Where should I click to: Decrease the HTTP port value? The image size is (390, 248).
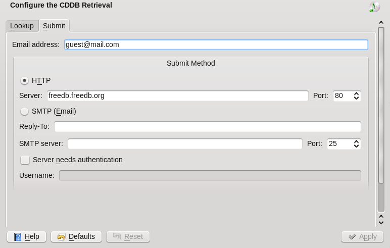356,98
